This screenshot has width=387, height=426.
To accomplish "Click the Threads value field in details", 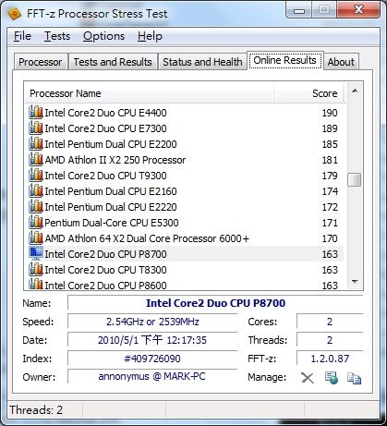I will click(330, 340).
